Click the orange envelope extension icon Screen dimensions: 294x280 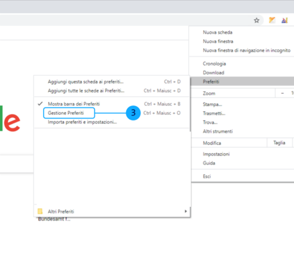(272, 20)
